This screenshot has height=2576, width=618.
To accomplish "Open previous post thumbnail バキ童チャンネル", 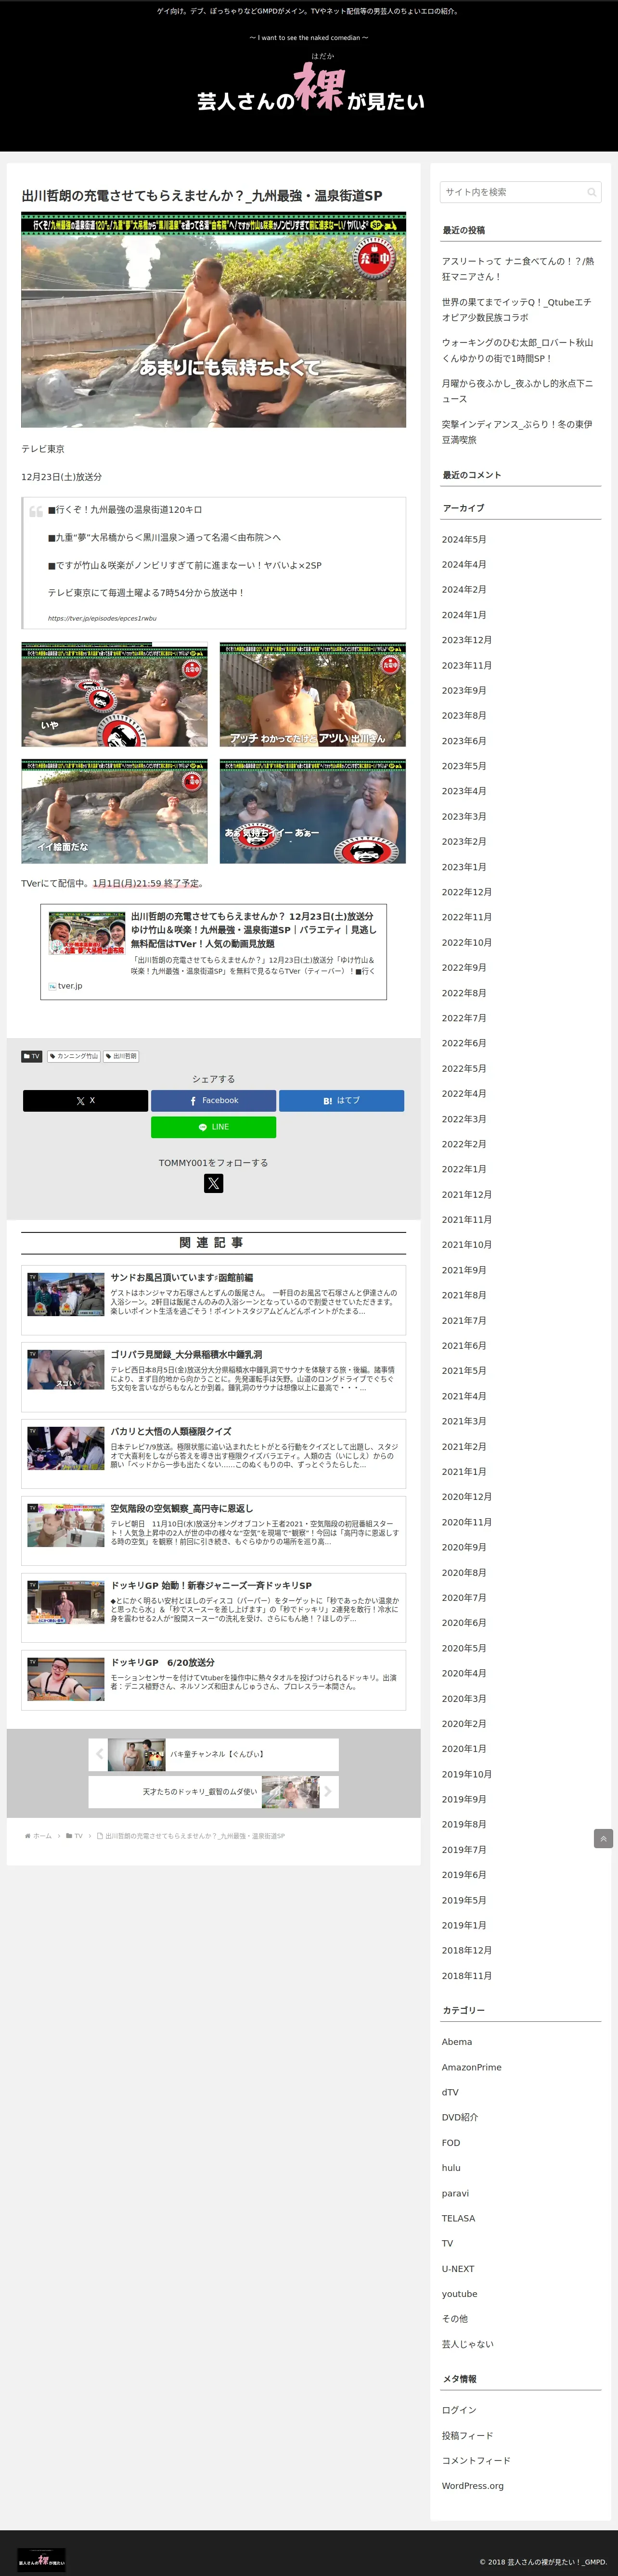I will (136, 1755).
